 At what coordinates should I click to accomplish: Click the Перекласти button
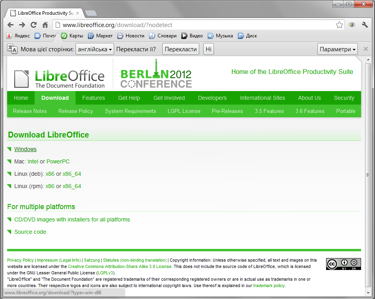click(181, 49)
